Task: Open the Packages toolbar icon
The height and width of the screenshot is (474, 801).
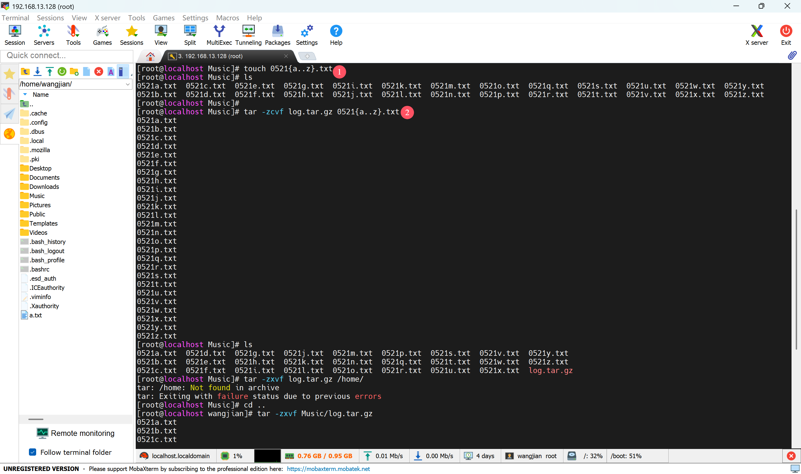Action: (x=277, y=35)
